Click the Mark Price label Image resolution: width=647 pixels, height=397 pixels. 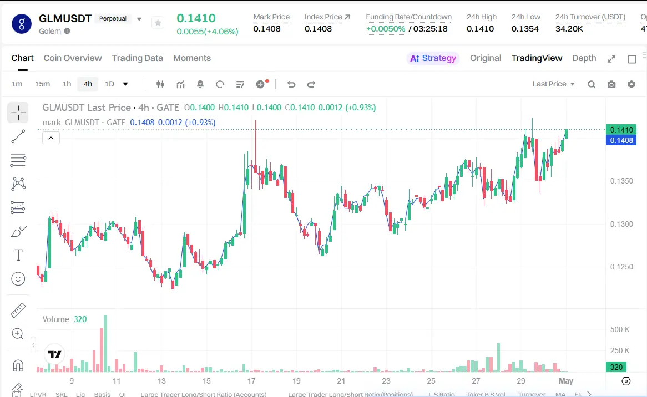point(271,17)
